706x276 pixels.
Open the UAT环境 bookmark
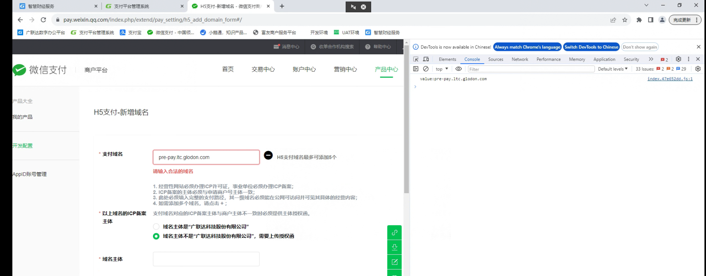[346, 32]
